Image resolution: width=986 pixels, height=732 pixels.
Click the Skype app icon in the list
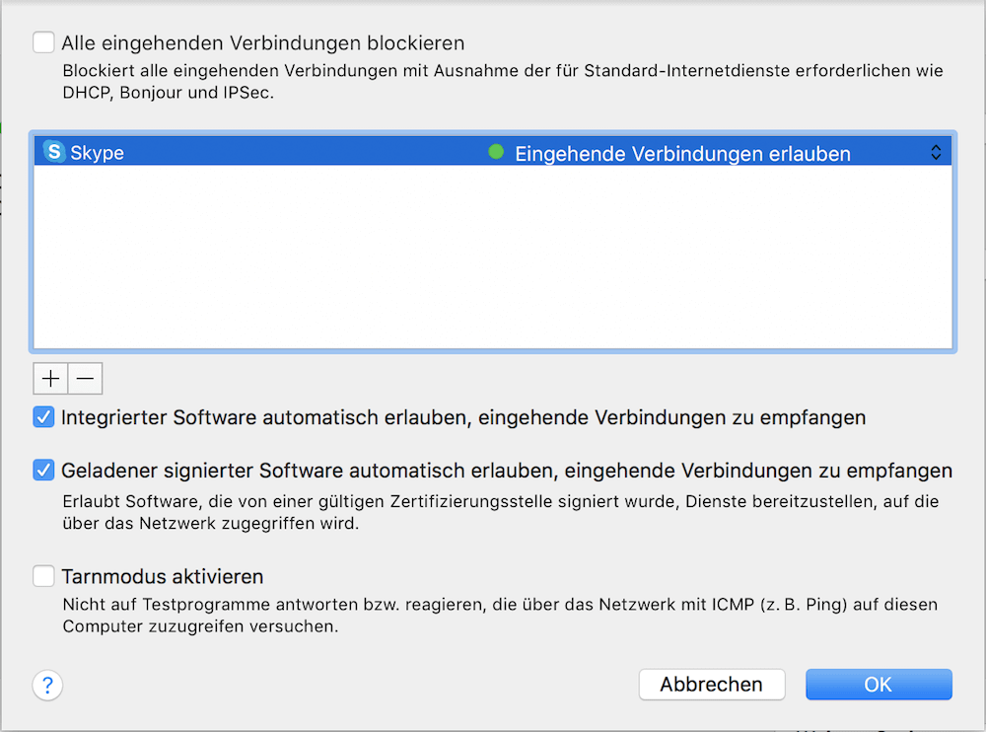coord(54,152)
